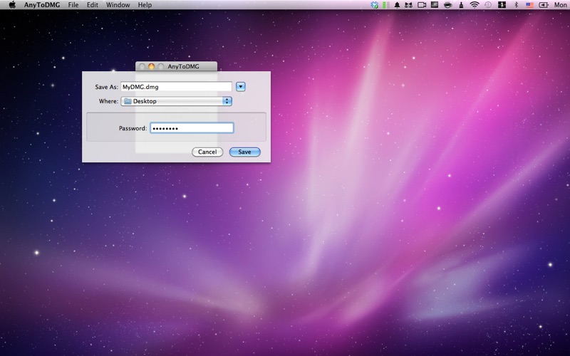Viewport: 570px width, 356px height.
Task: Click the Time Machine status icon
Action: pos(489,5)
